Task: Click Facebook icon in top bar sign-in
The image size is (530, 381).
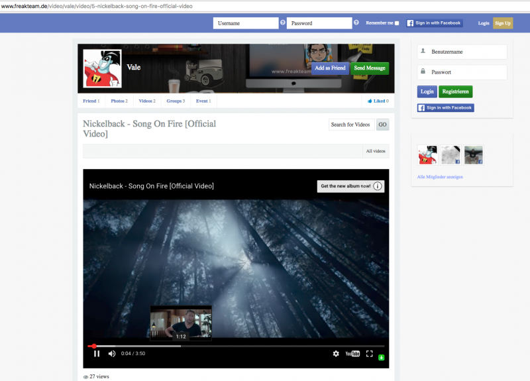Action: [410, 23]
